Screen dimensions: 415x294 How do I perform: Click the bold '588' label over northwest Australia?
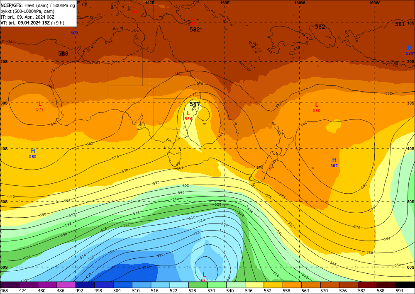[x=63, y=53]
